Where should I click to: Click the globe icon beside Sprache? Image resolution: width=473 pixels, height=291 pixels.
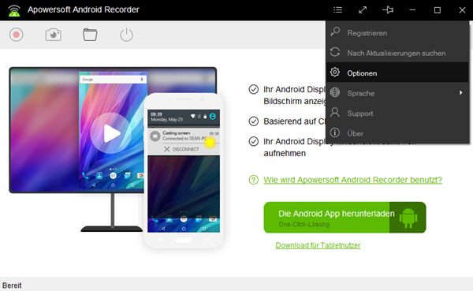pos(335,92)
